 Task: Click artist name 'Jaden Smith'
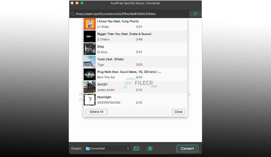(x=106, y=90)
